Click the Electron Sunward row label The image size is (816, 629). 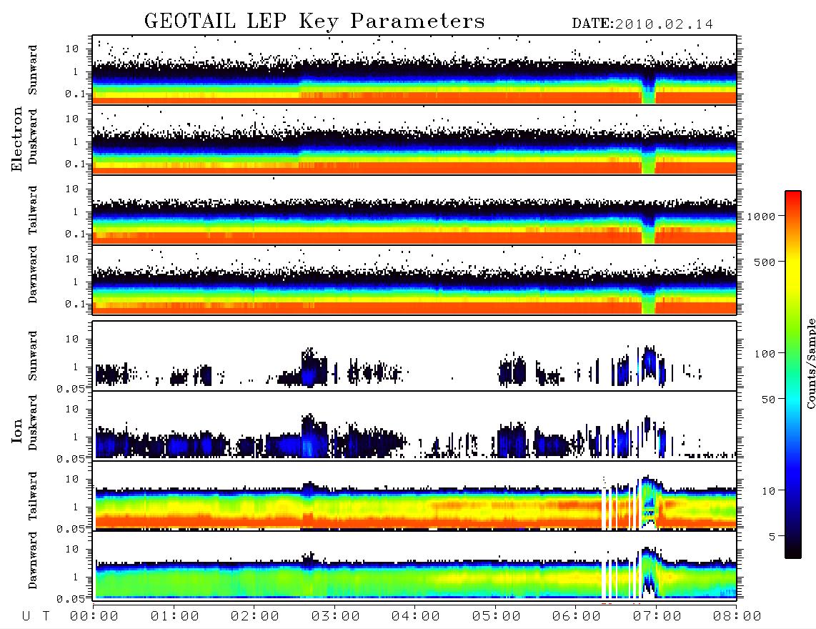point(33,70)
